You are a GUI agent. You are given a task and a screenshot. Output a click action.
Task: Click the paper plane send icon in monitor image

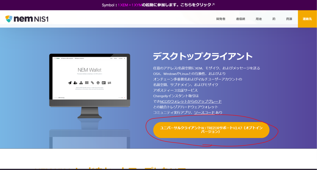pyautogui.click(x=70, y=83)
